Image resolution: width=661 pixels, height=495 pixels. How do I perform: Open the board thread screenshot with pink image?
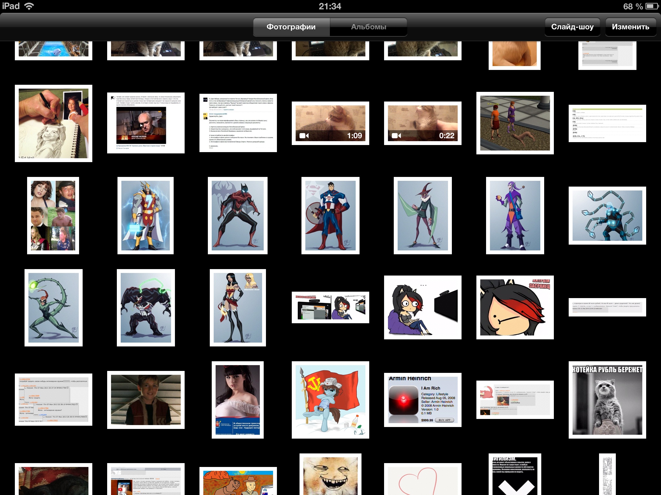pyautogui.click(x=515, y=400)
